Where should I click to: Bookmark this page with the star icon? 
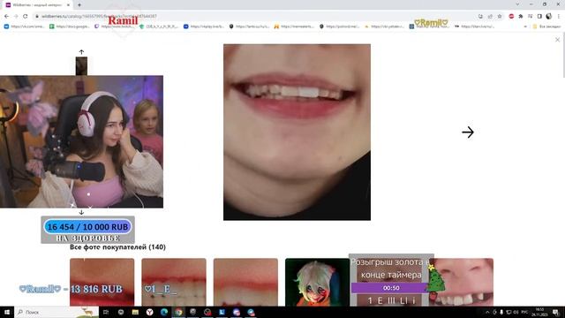click(500, 16)
